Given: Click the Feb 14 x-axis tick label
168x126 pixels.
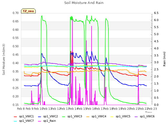Looking at the screenshot, I should point(73,109).
